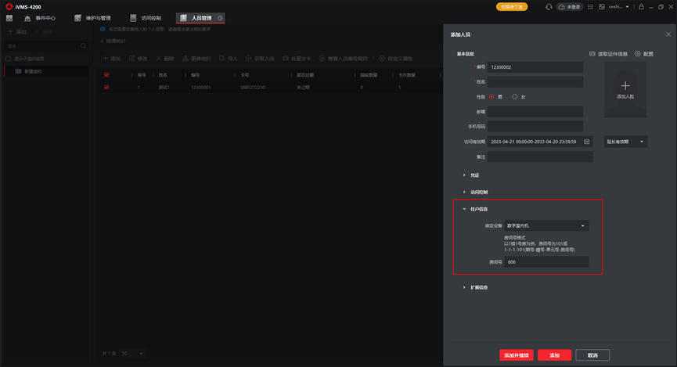The width and height of the screenshot is (677, 367).
Task: Click the change organization icon in toolbar
Action: (185, 58)
